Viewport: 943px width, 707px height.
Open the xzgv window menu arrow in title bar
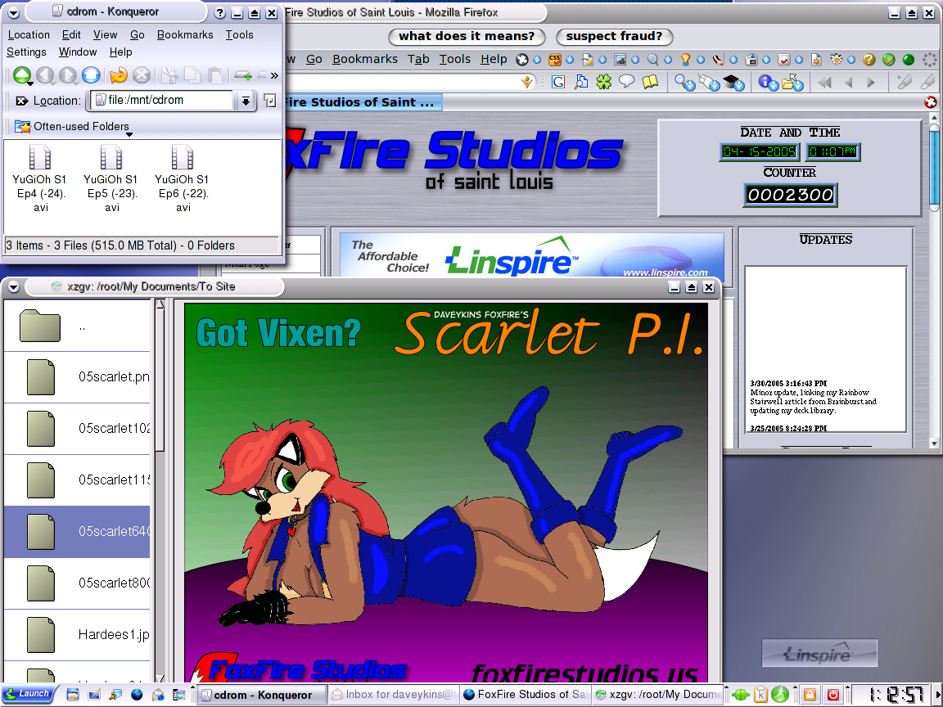pos(13,287)
